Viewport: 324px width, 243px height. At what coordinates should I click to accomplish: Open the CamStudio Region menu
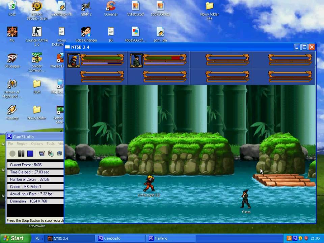pos(22,144)
